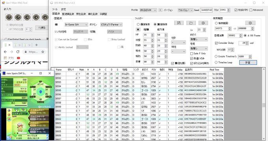The height and width of the screenshot is (141, 268).
Task: Open the 性別 filter dropdown
Action: pyautogui.click(x=179, y=42)
